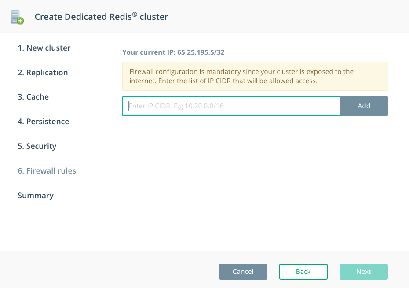The image size is (409, 288).
Task: Click the firewall configuration mandatory notice
Action: (x=255, y=76)
